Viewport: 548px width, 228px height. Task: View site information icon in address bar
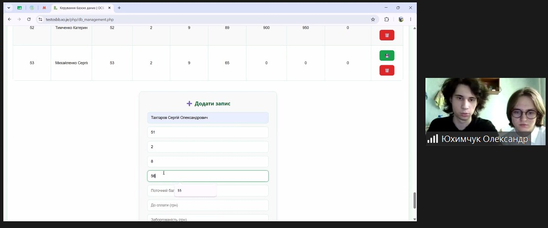pos(41,20)
